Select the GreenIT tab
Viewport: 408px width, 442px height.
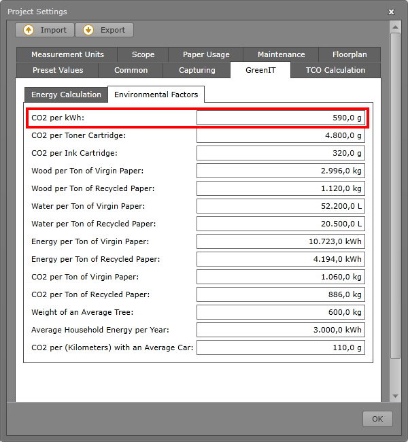[260, 70]
